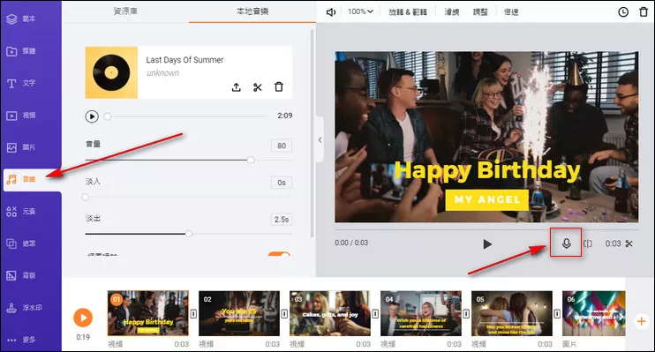Image resolution: width=655 pixels, height=352 pixels.
Task: Trim the clip with the preview scissors icon
Action: click(x=629, y=243)
